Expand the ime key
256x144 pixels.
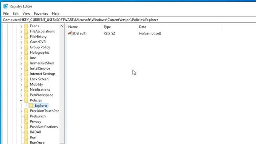(21, 58)
